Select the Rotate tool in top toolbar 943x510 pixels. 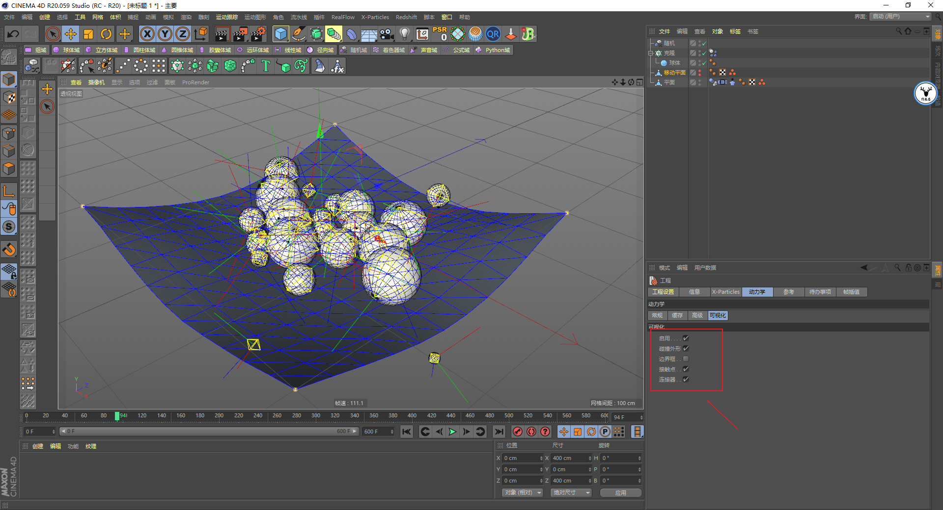point(106,34)
